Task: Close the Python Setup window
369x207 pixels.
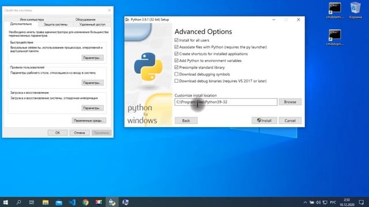Action: click(x=299, y=20)
